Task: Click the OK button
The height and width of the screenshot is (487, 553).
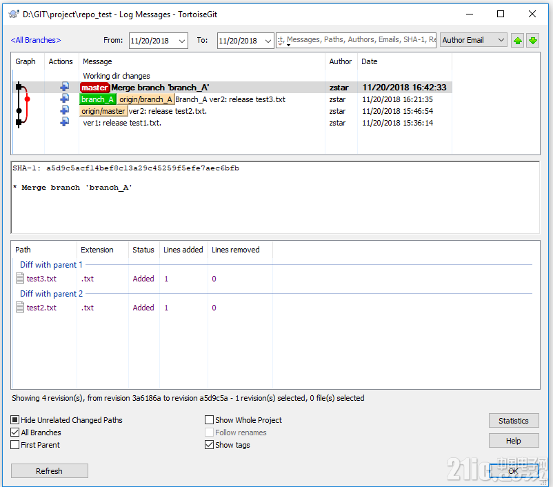Action: (514, 471)
